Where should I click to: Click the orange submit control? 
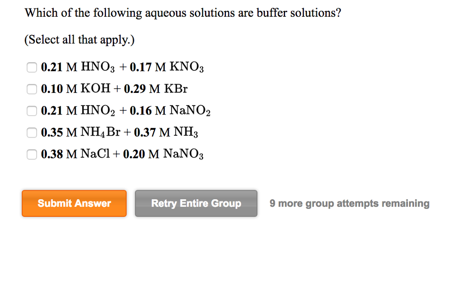point(74,203)
